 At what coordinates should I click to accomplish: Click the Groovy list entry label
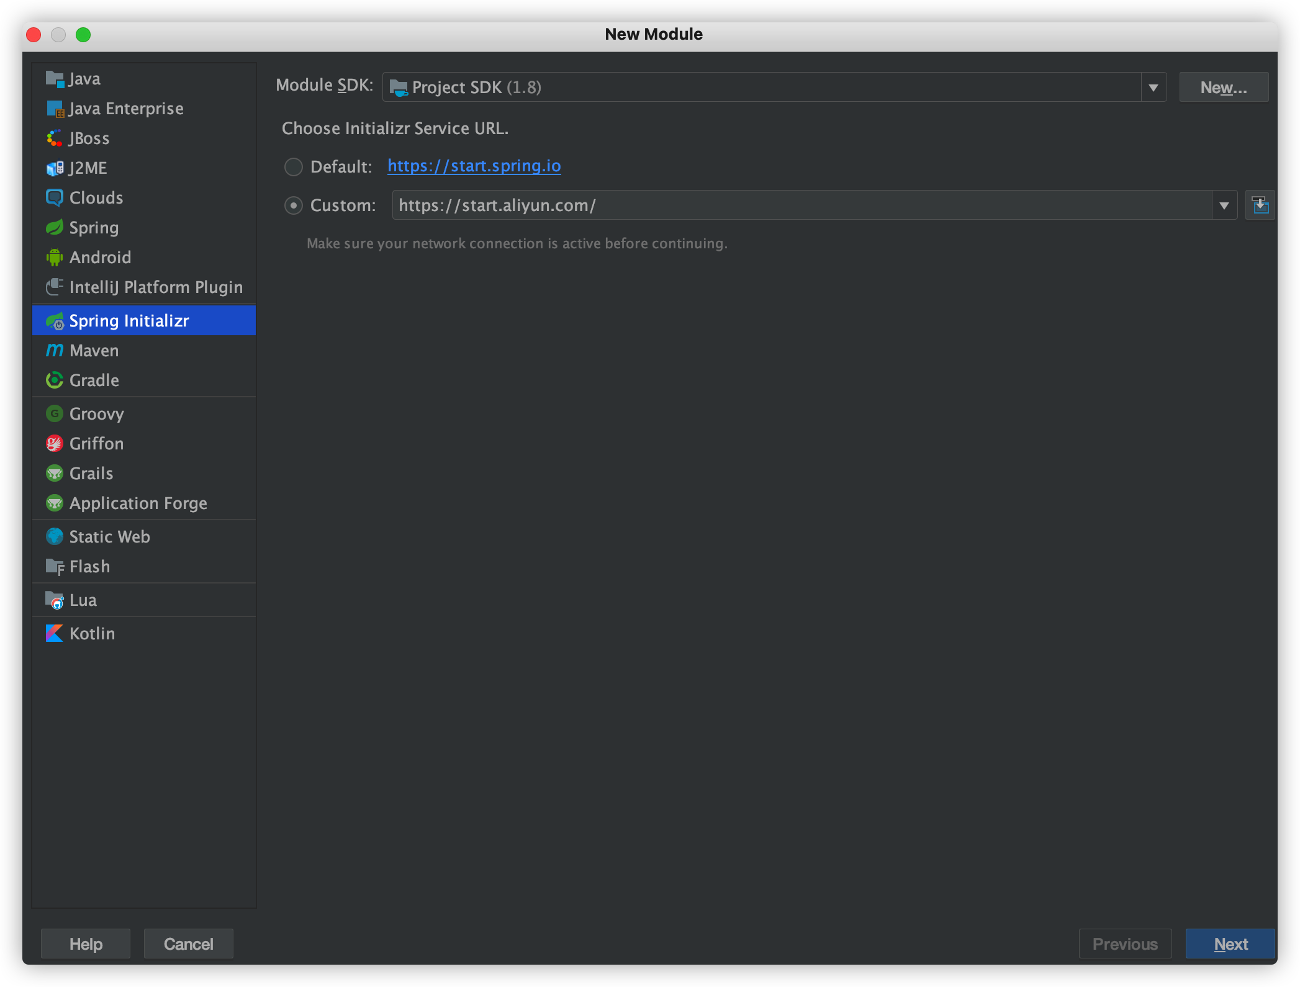tap(97, 414)
